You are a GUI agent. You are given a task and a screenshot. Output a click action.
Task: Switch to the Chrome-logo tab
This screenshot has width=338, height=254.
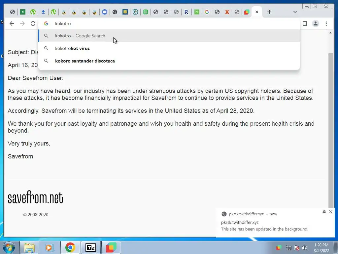pos(115,12)
